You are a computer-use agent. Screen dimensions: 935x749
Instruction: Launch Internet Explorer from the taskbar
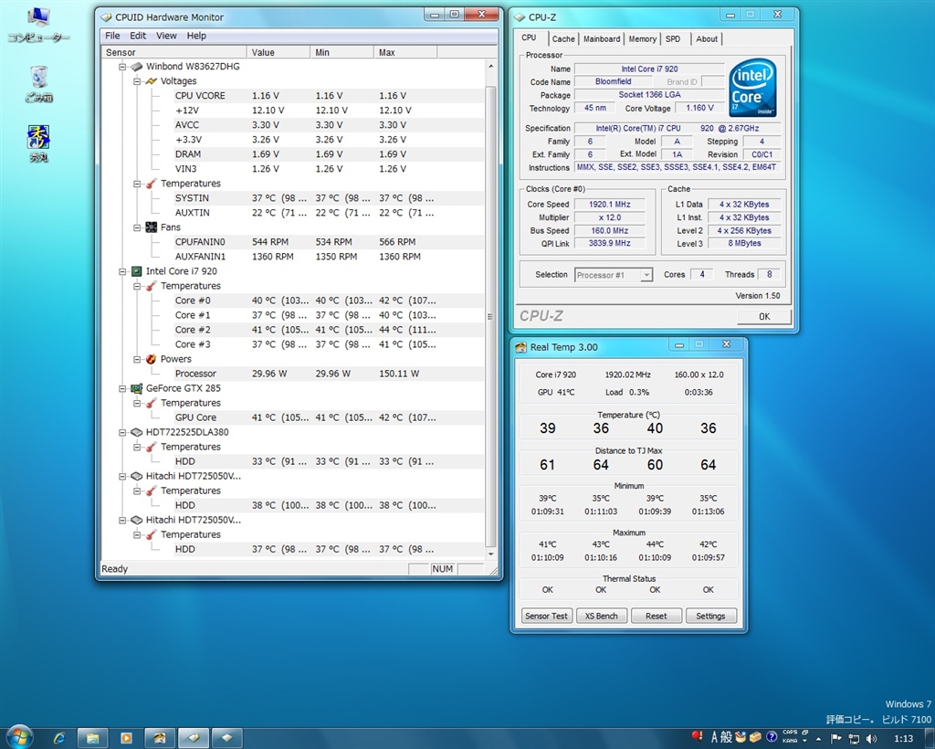59,738
